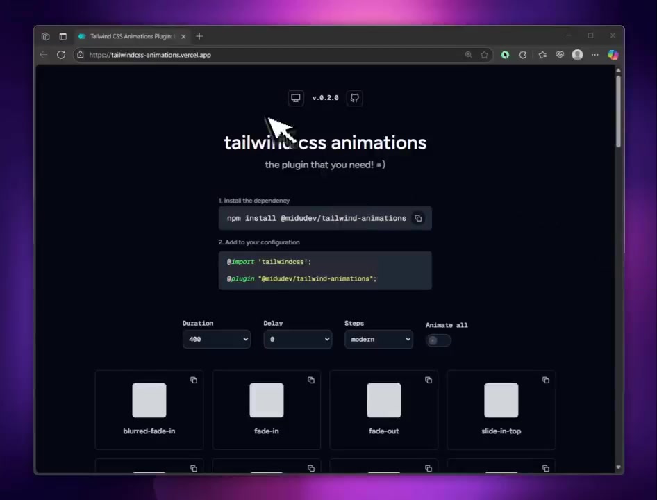Open the Copilot icon in the browser toolbar
Viewport: 657px width, 500px height.
point(613,55)
